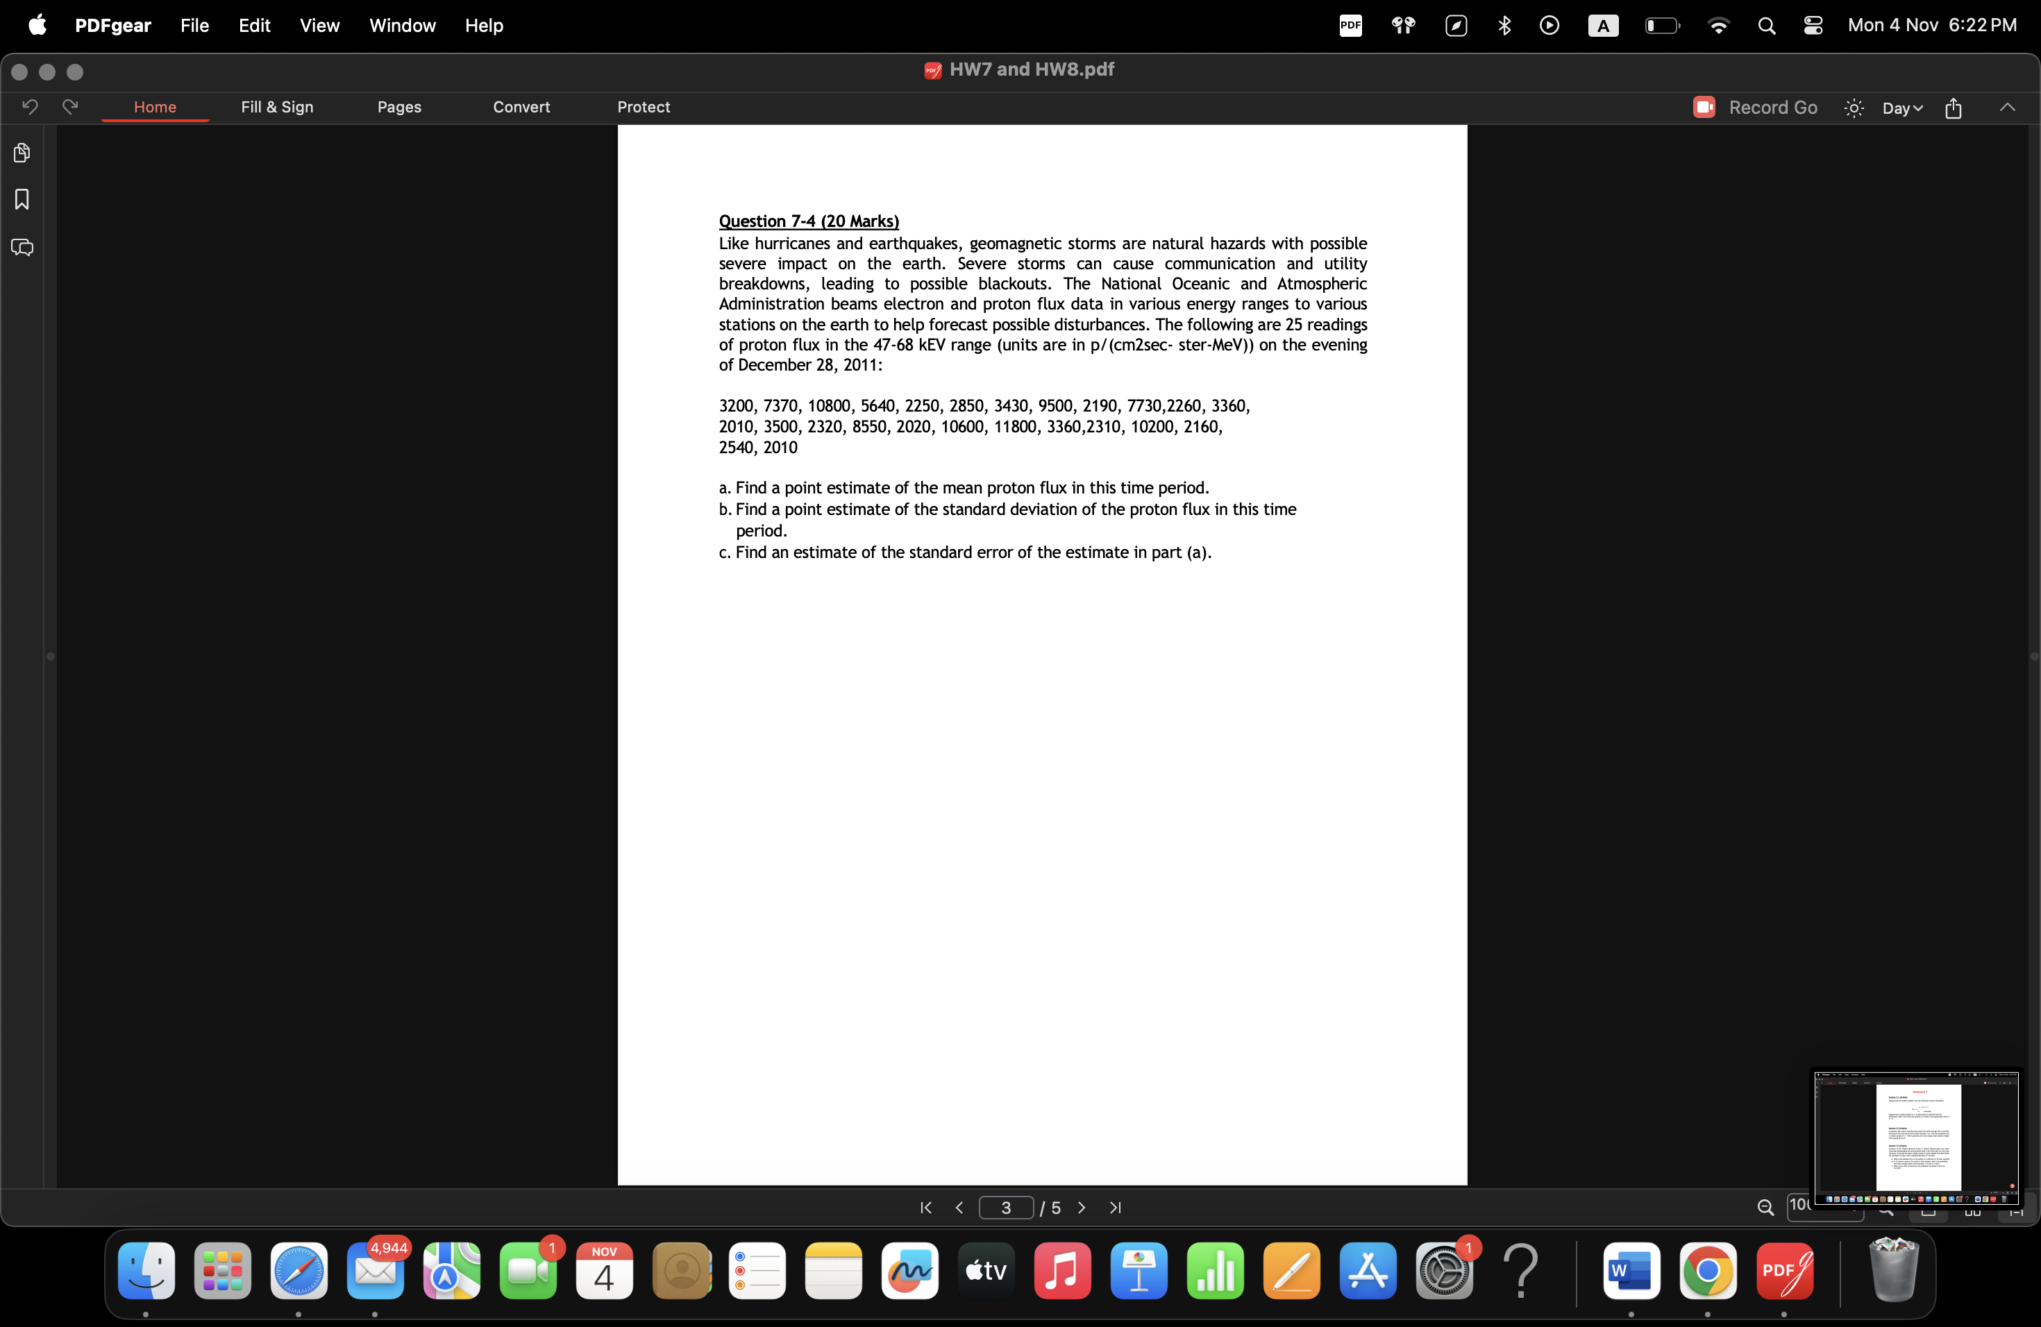Zoom out using magnifier minus icon
The image size is (2041, 1327).
click(x=1765, y=1207)
